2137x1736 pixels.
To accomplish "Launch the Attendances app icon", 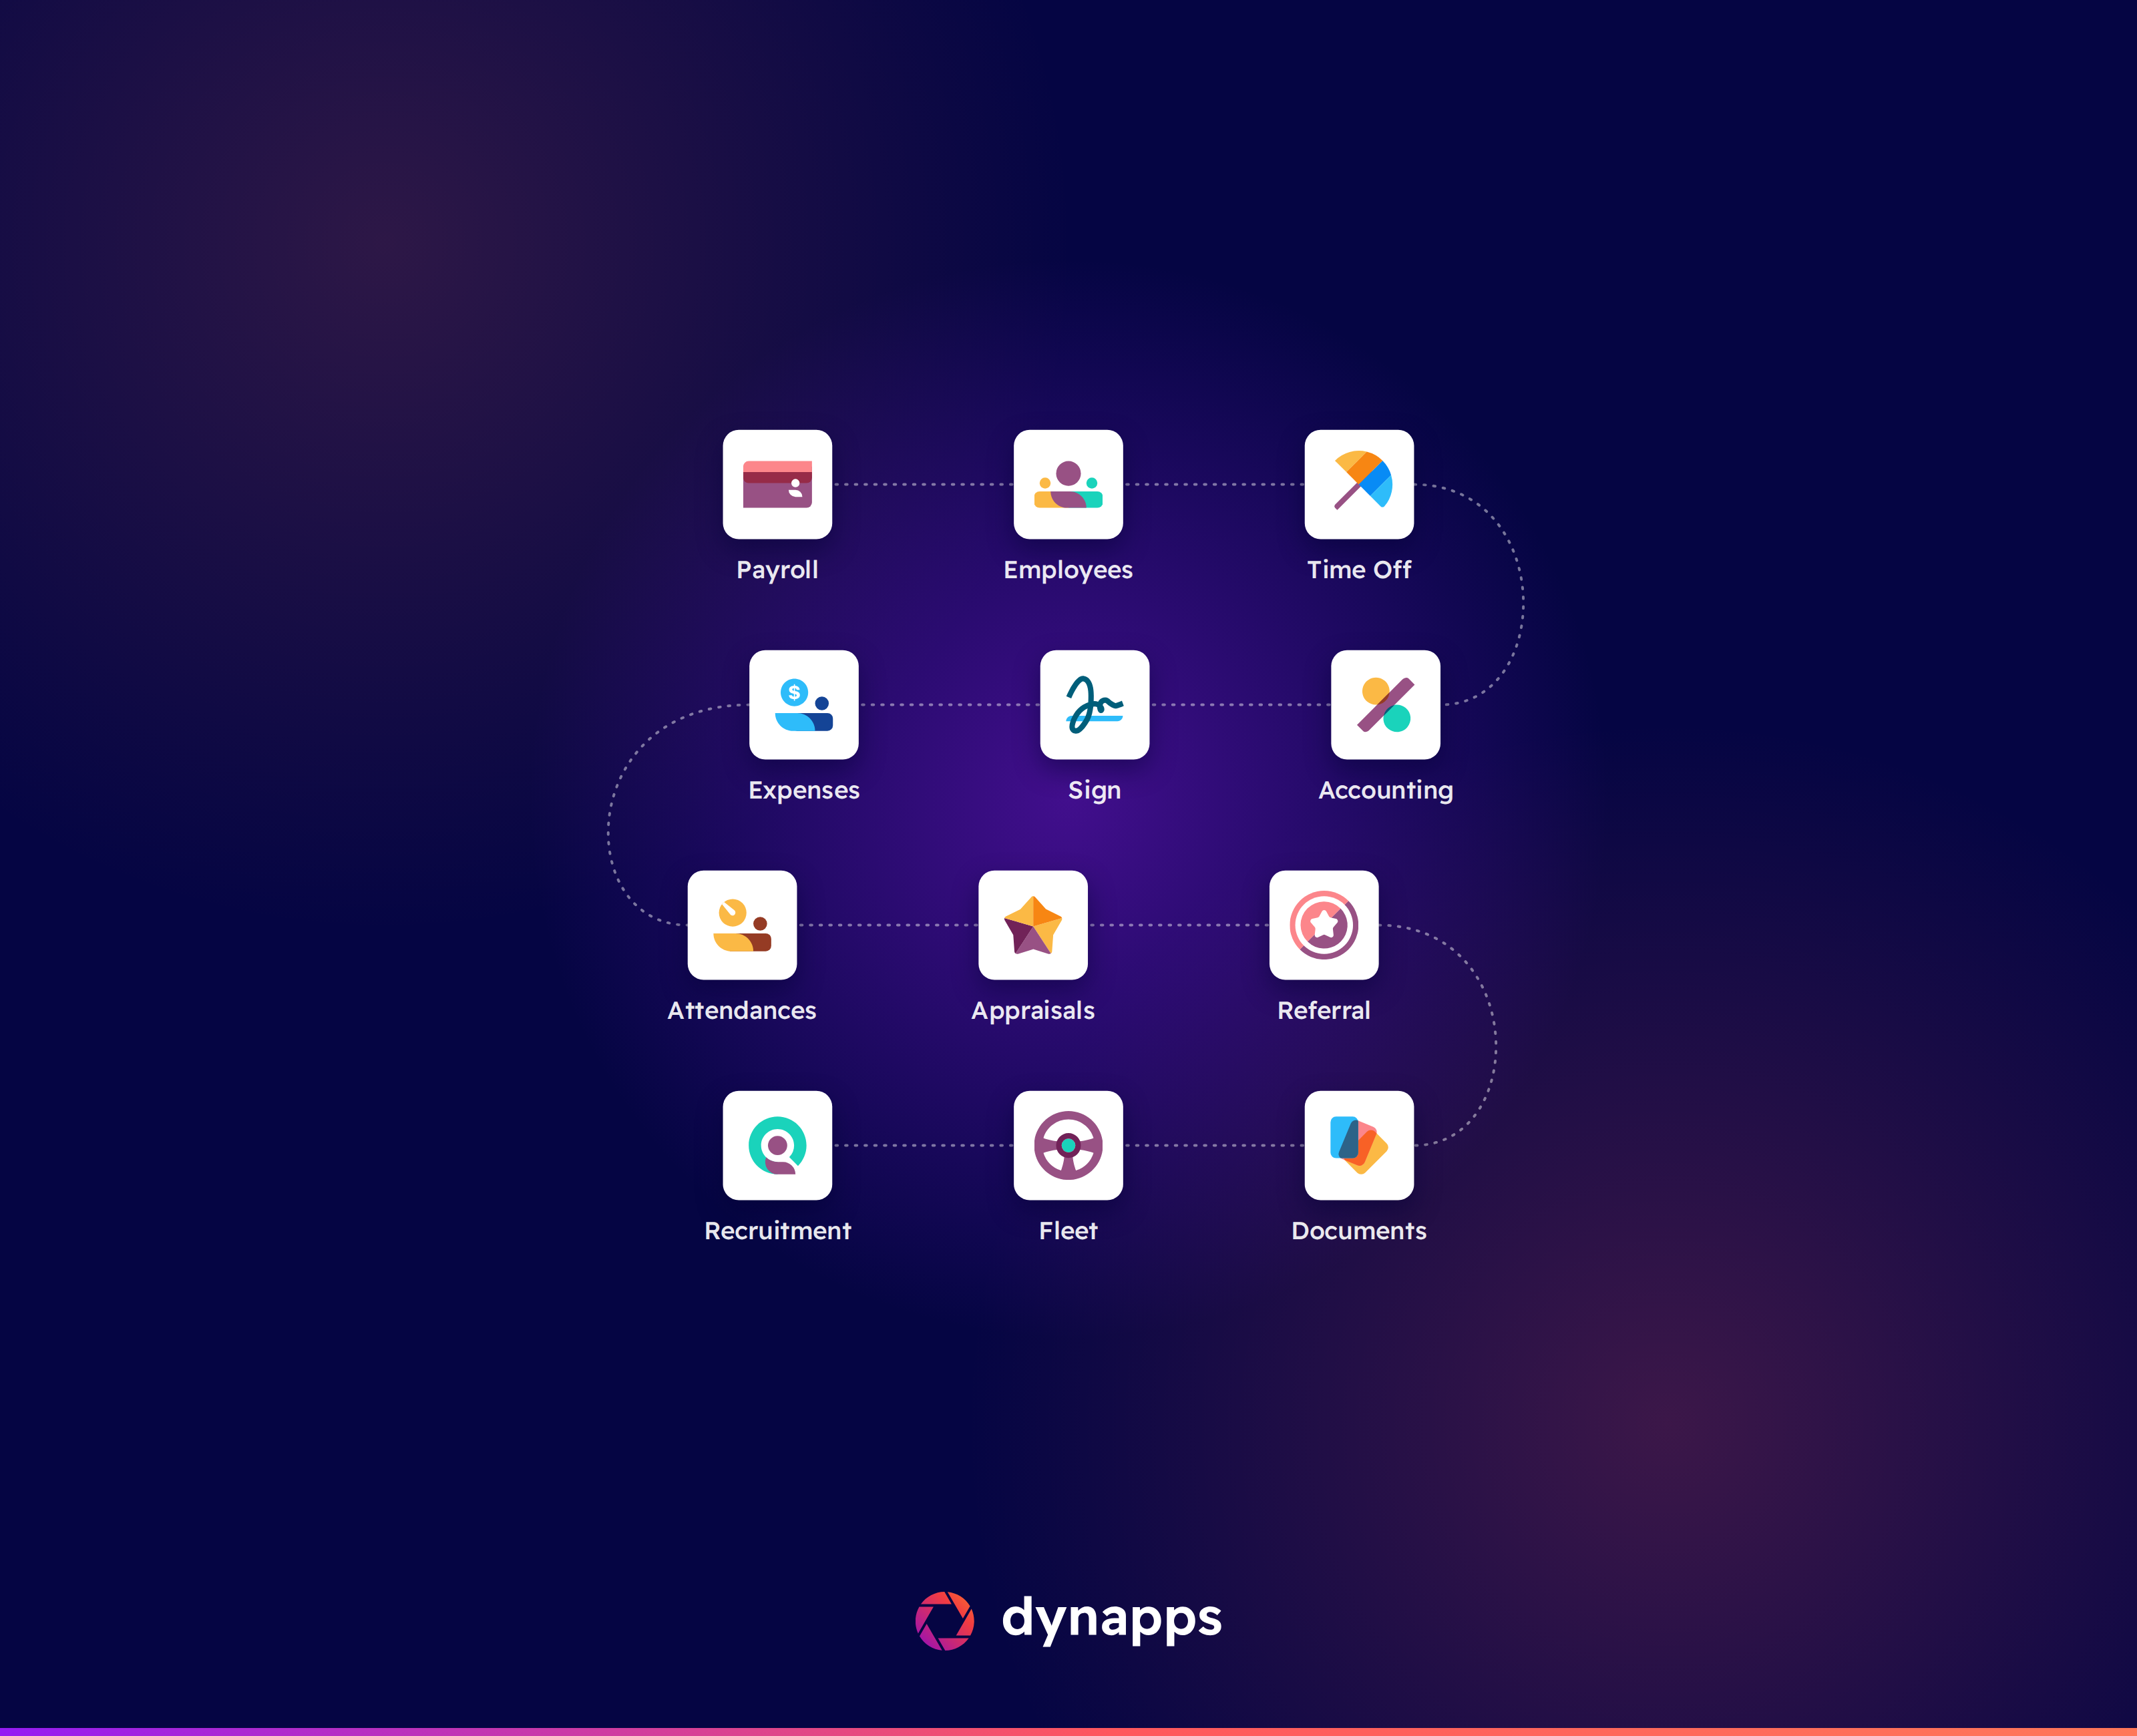I will (742, 925).
